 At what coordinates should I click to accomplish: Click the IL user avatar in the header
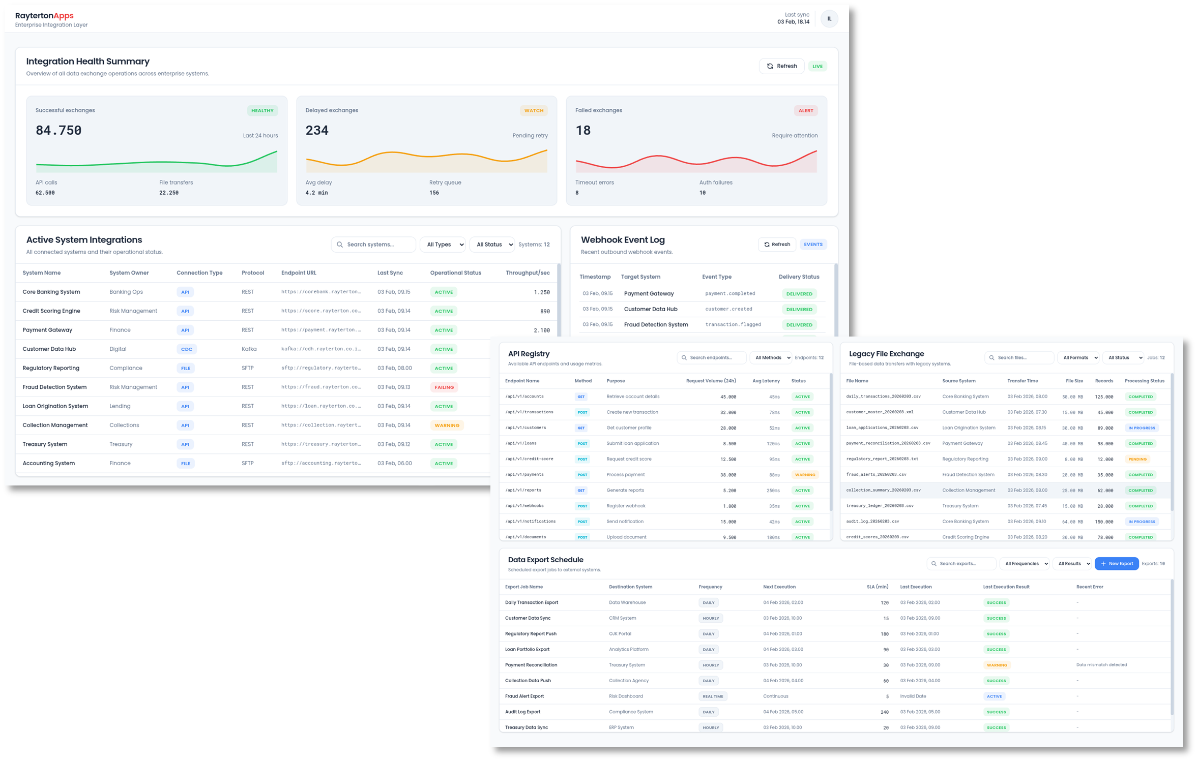(829, 18)
